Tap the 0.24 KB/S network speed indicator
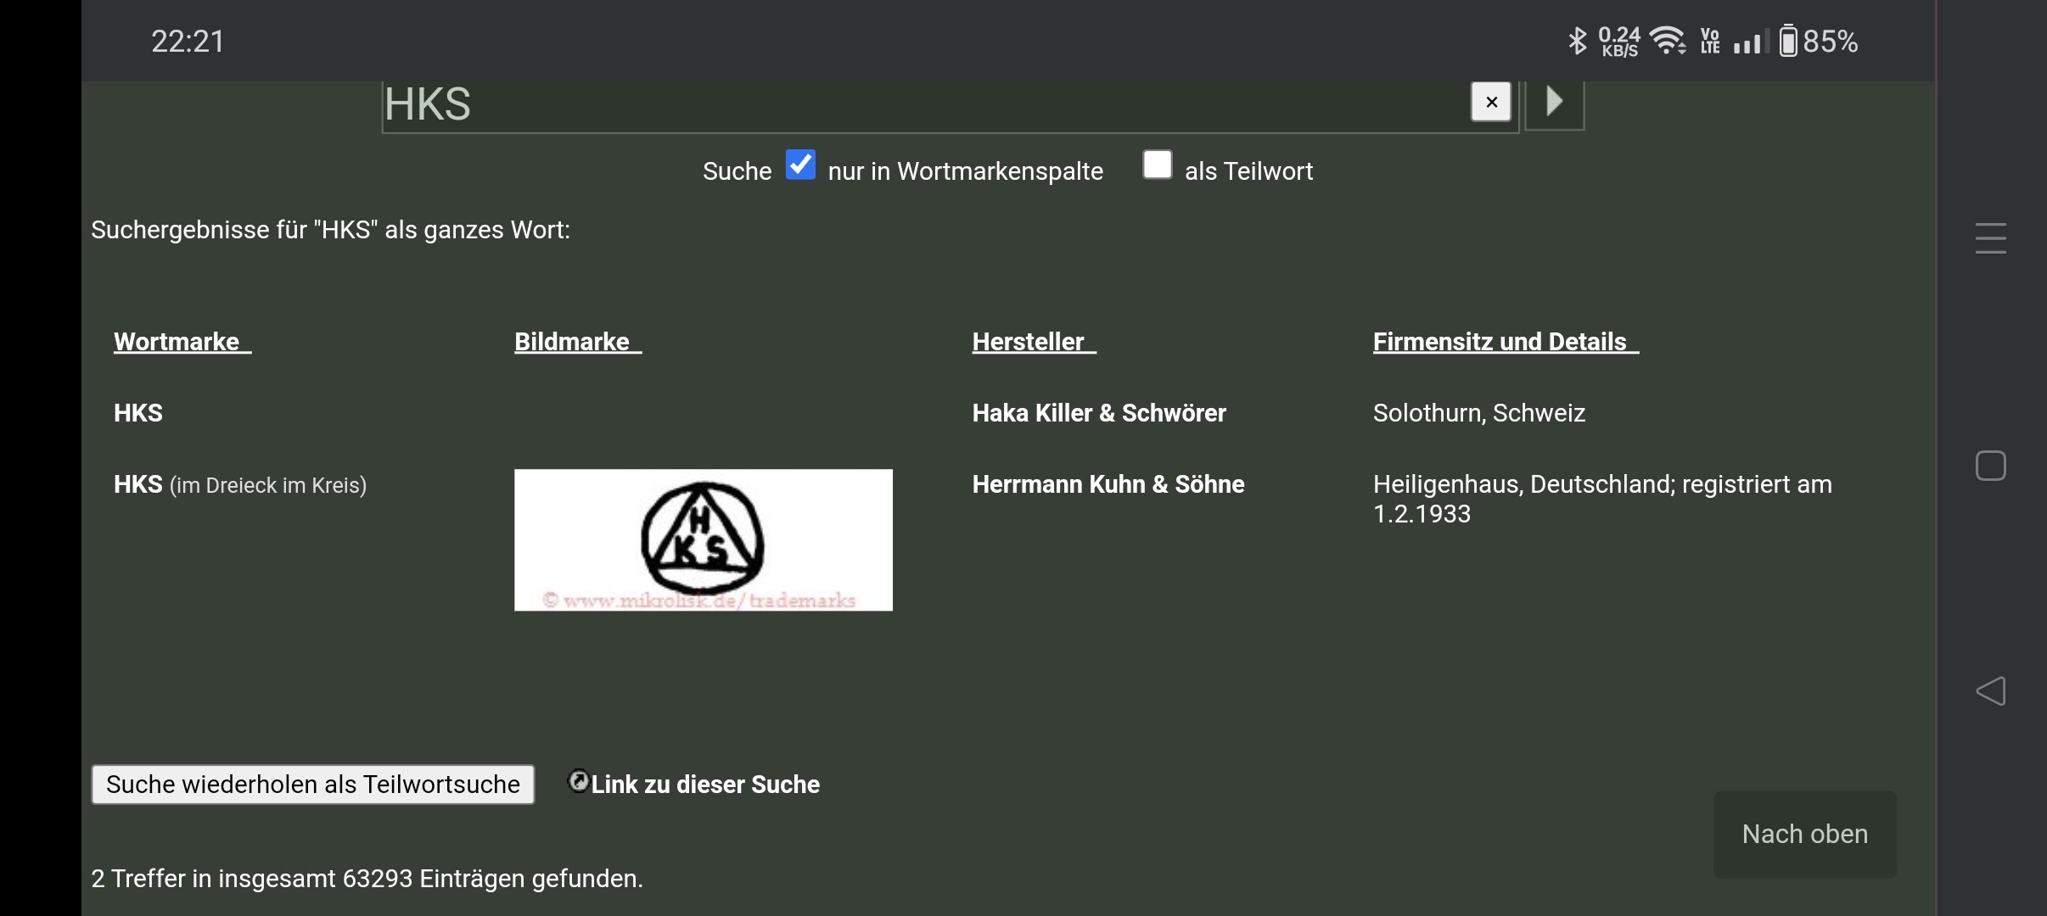The height and width of the screenshot is (916, 2047). click(x=1619, y=41)
